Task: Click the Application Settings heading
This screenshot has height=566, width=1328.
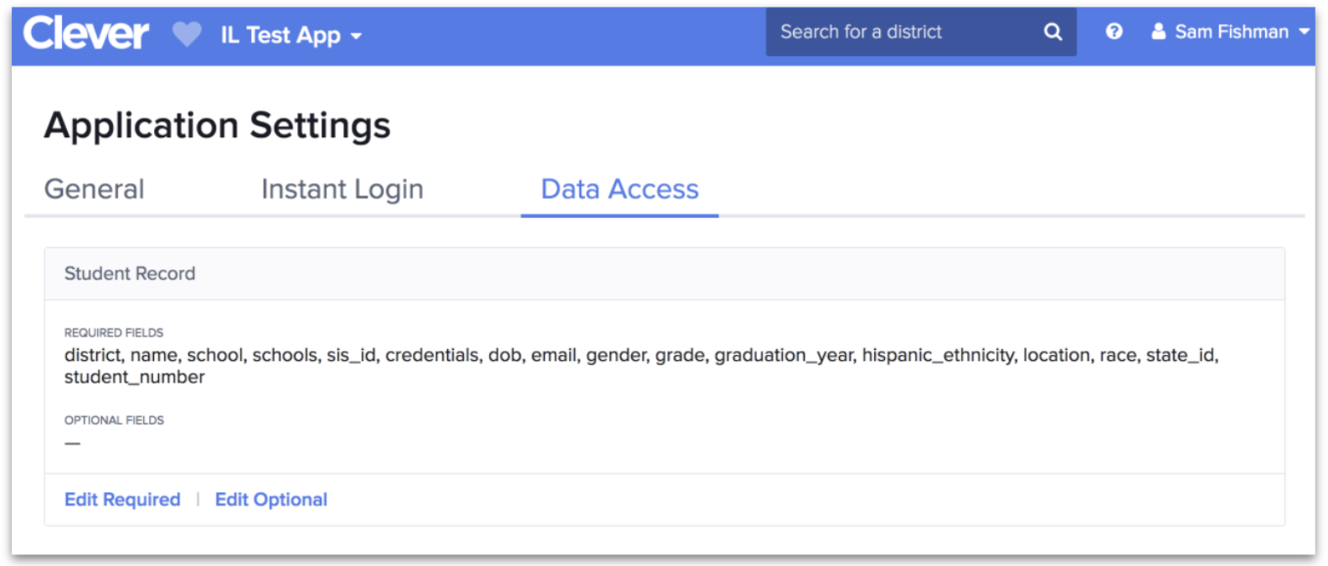Action: tap(217, 126)
